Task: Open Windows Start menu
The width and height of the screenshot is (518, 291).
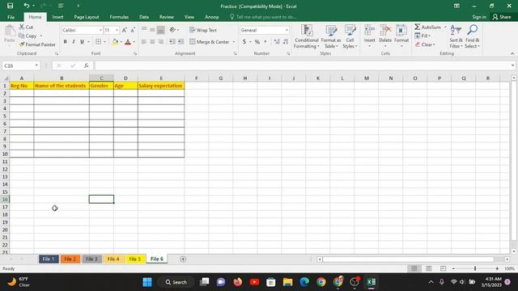Action: [147, 282]
